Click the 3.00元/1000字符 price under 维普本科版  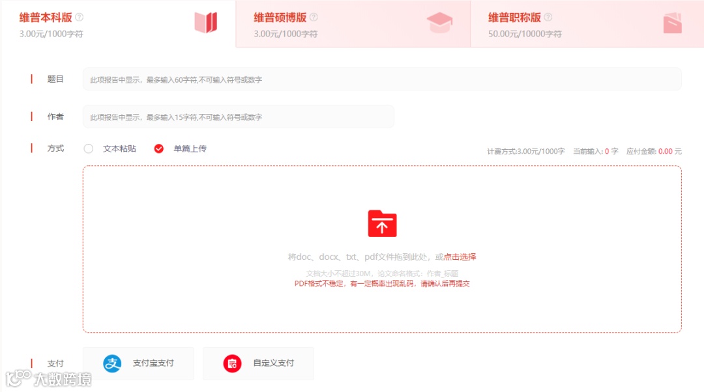[51, 34]
